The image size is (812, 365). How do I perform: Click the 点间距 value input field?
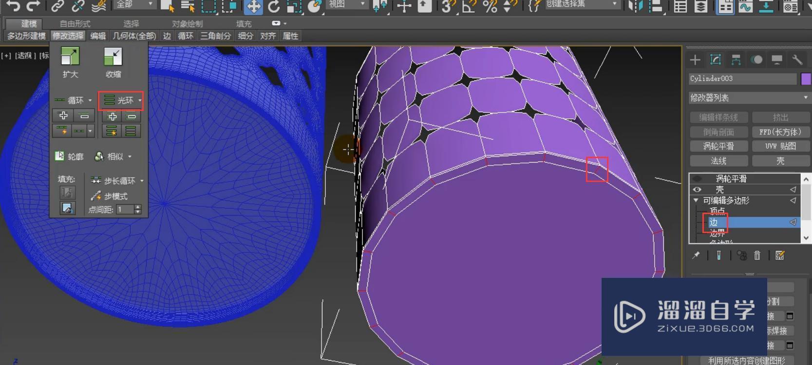[124, 209]
